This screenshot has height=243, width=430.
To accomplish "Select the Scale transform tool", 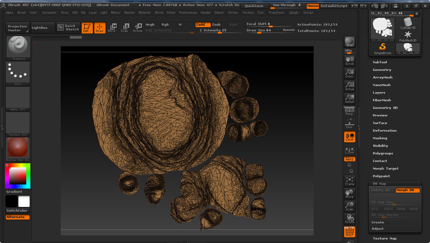I will point(124,28).
